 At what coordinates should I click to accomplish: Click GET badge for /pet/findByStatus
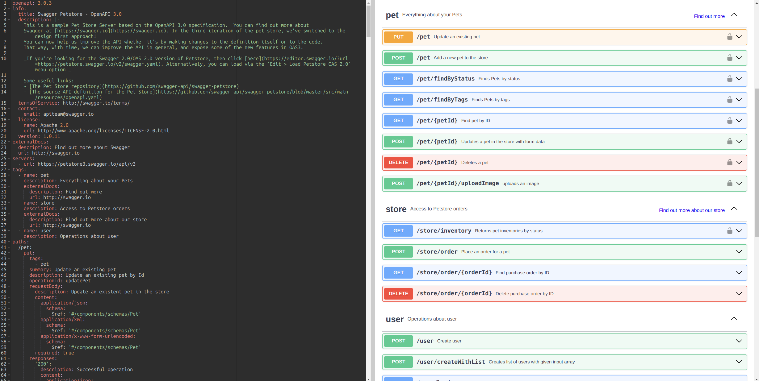click(x=398, y=79)
